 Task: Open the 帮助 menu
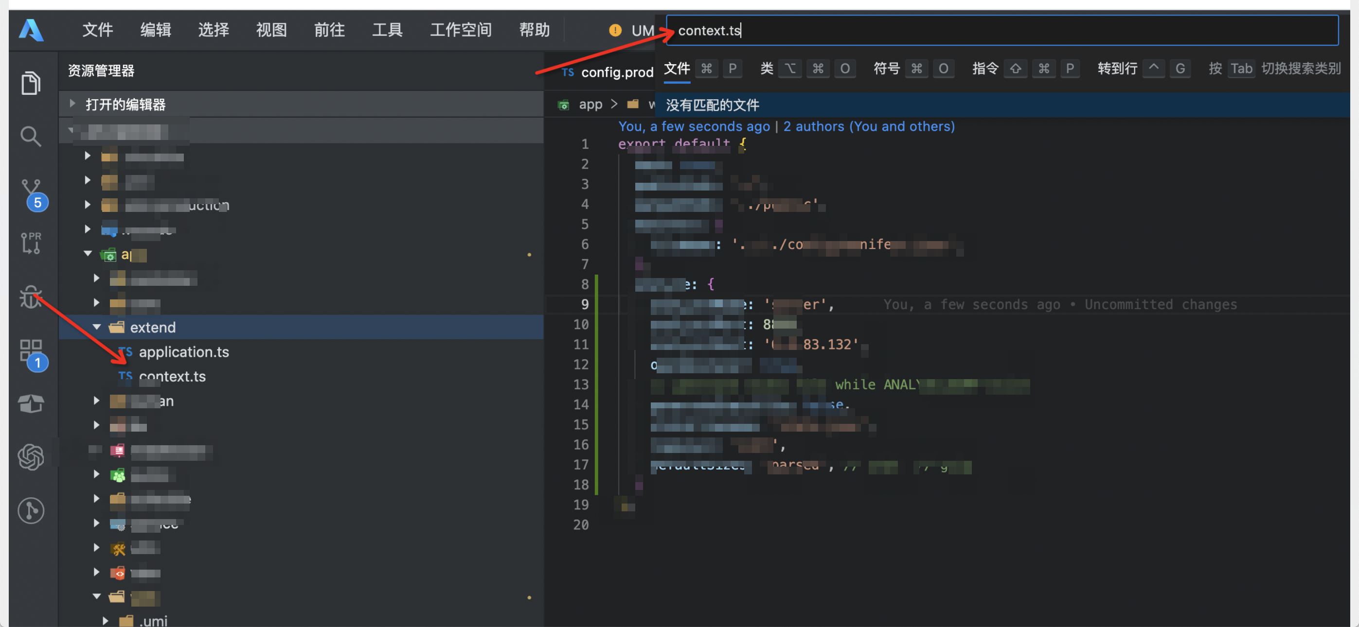pyautogui.click(x=535, y=30)
